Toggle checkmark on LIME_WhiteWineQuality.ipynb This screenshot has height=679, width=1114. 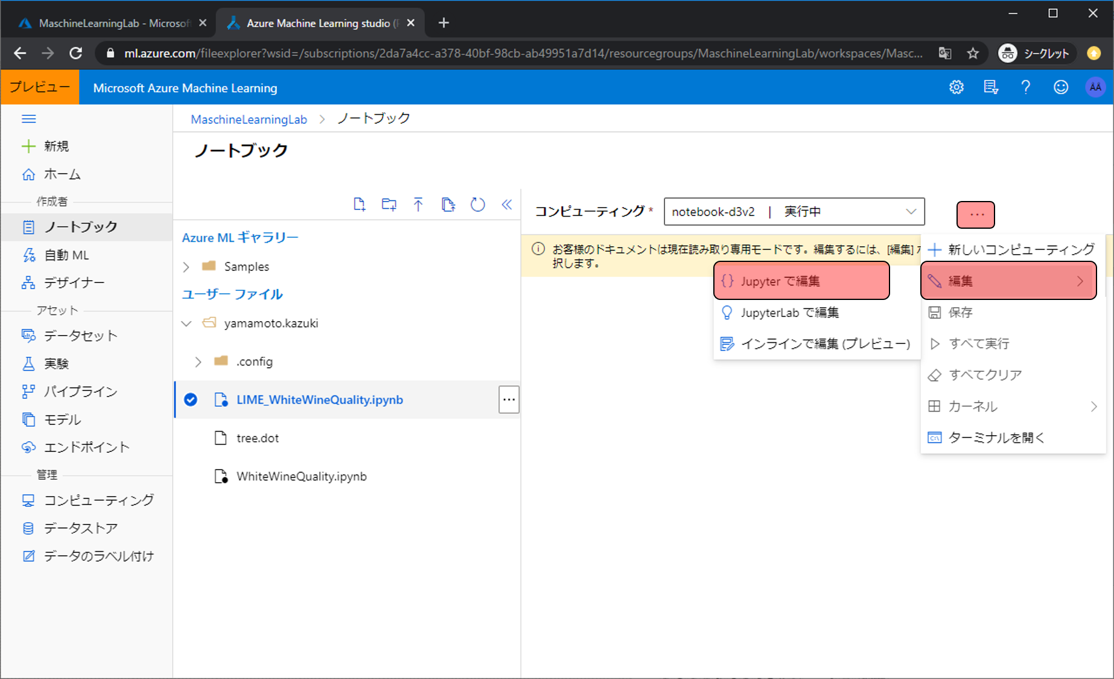click(x=191, y=400)
